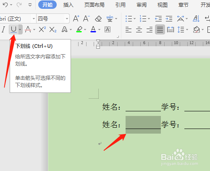Open the font color dropdown arrow
The image size is (210, 171).
(x=99, y=29)
